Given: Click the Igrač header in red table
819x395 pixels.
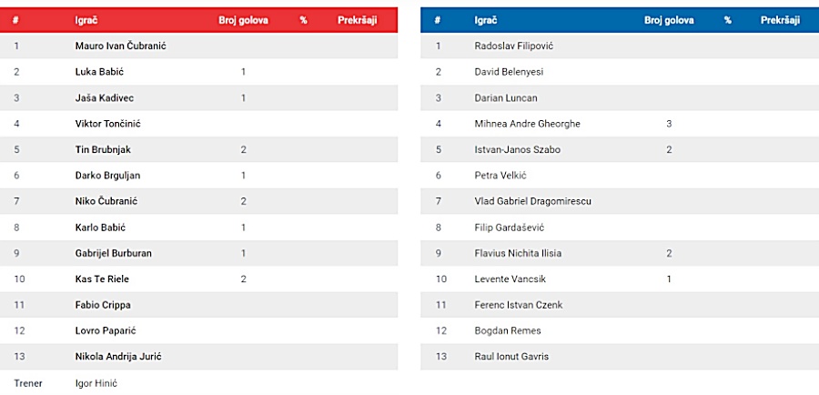Looking at the screenshot, I should pos(86,21).
